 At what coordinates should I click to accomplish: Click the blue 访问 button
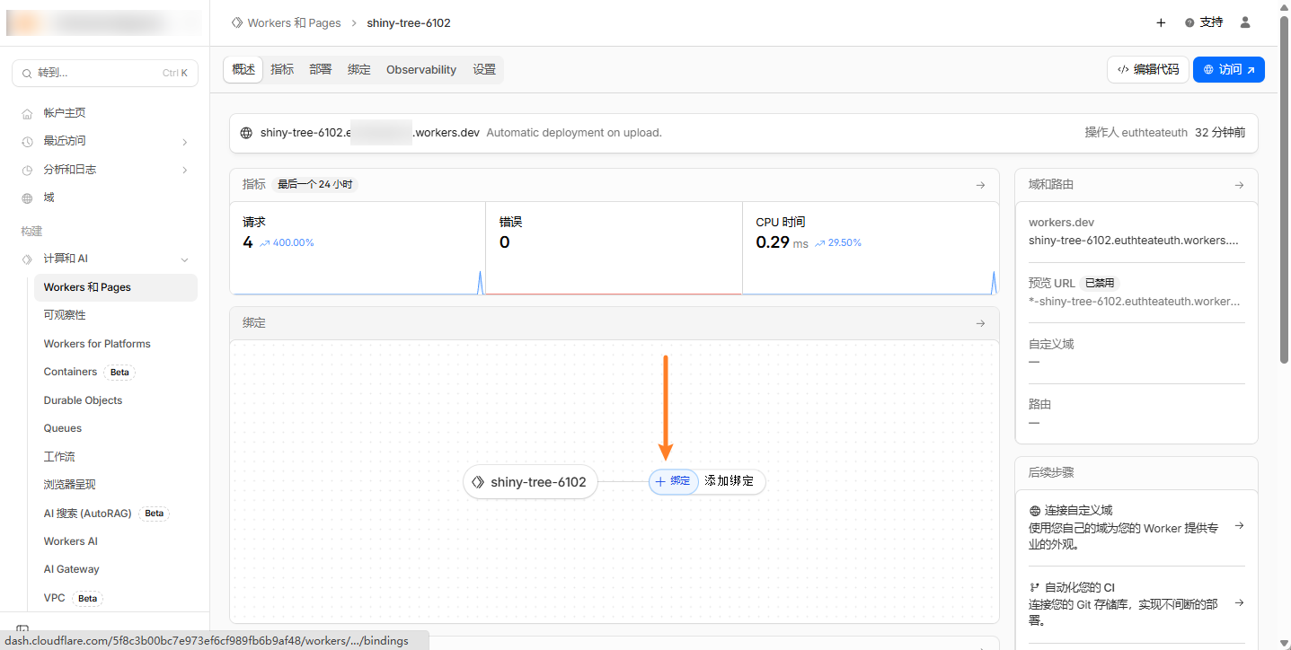coord(1228,69)
